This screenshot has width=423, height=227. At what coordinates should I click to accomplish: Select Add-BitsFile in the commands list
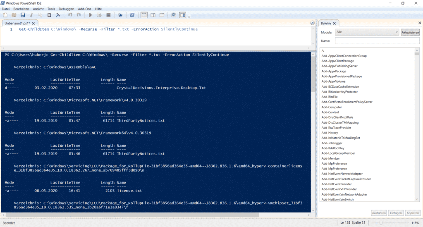click(330, 97)
